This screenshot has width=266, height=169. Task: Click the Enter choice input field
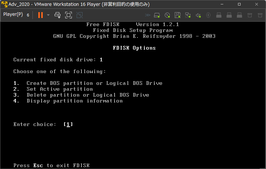point(68,124)
